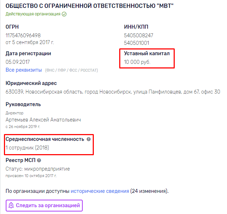Open the исторические сведения link
This screenshot has width=227, height=214.
point(100,191)
